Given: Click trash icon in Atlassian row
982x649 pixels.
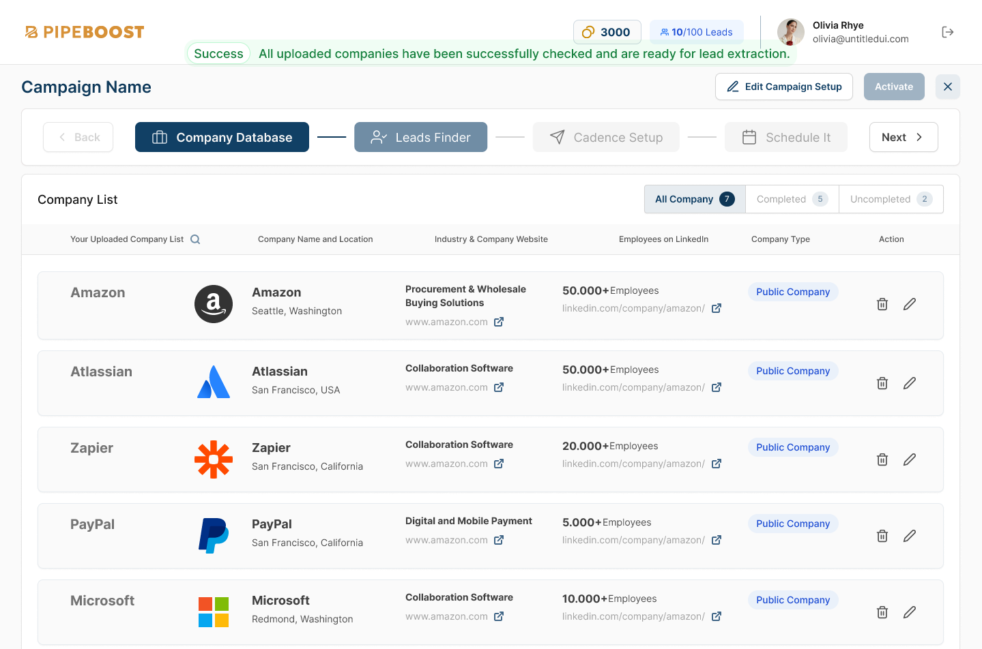Looking at the screenshot, I should point(882,383).
